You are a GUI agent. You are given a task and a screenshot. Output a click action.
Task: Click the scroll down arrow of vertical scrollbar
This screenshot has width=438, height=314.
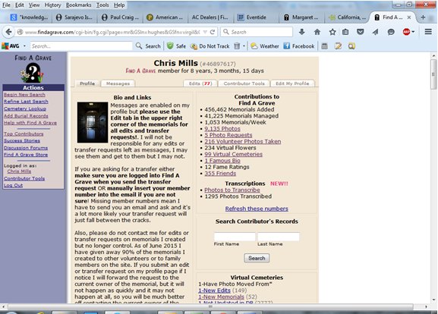433,300
